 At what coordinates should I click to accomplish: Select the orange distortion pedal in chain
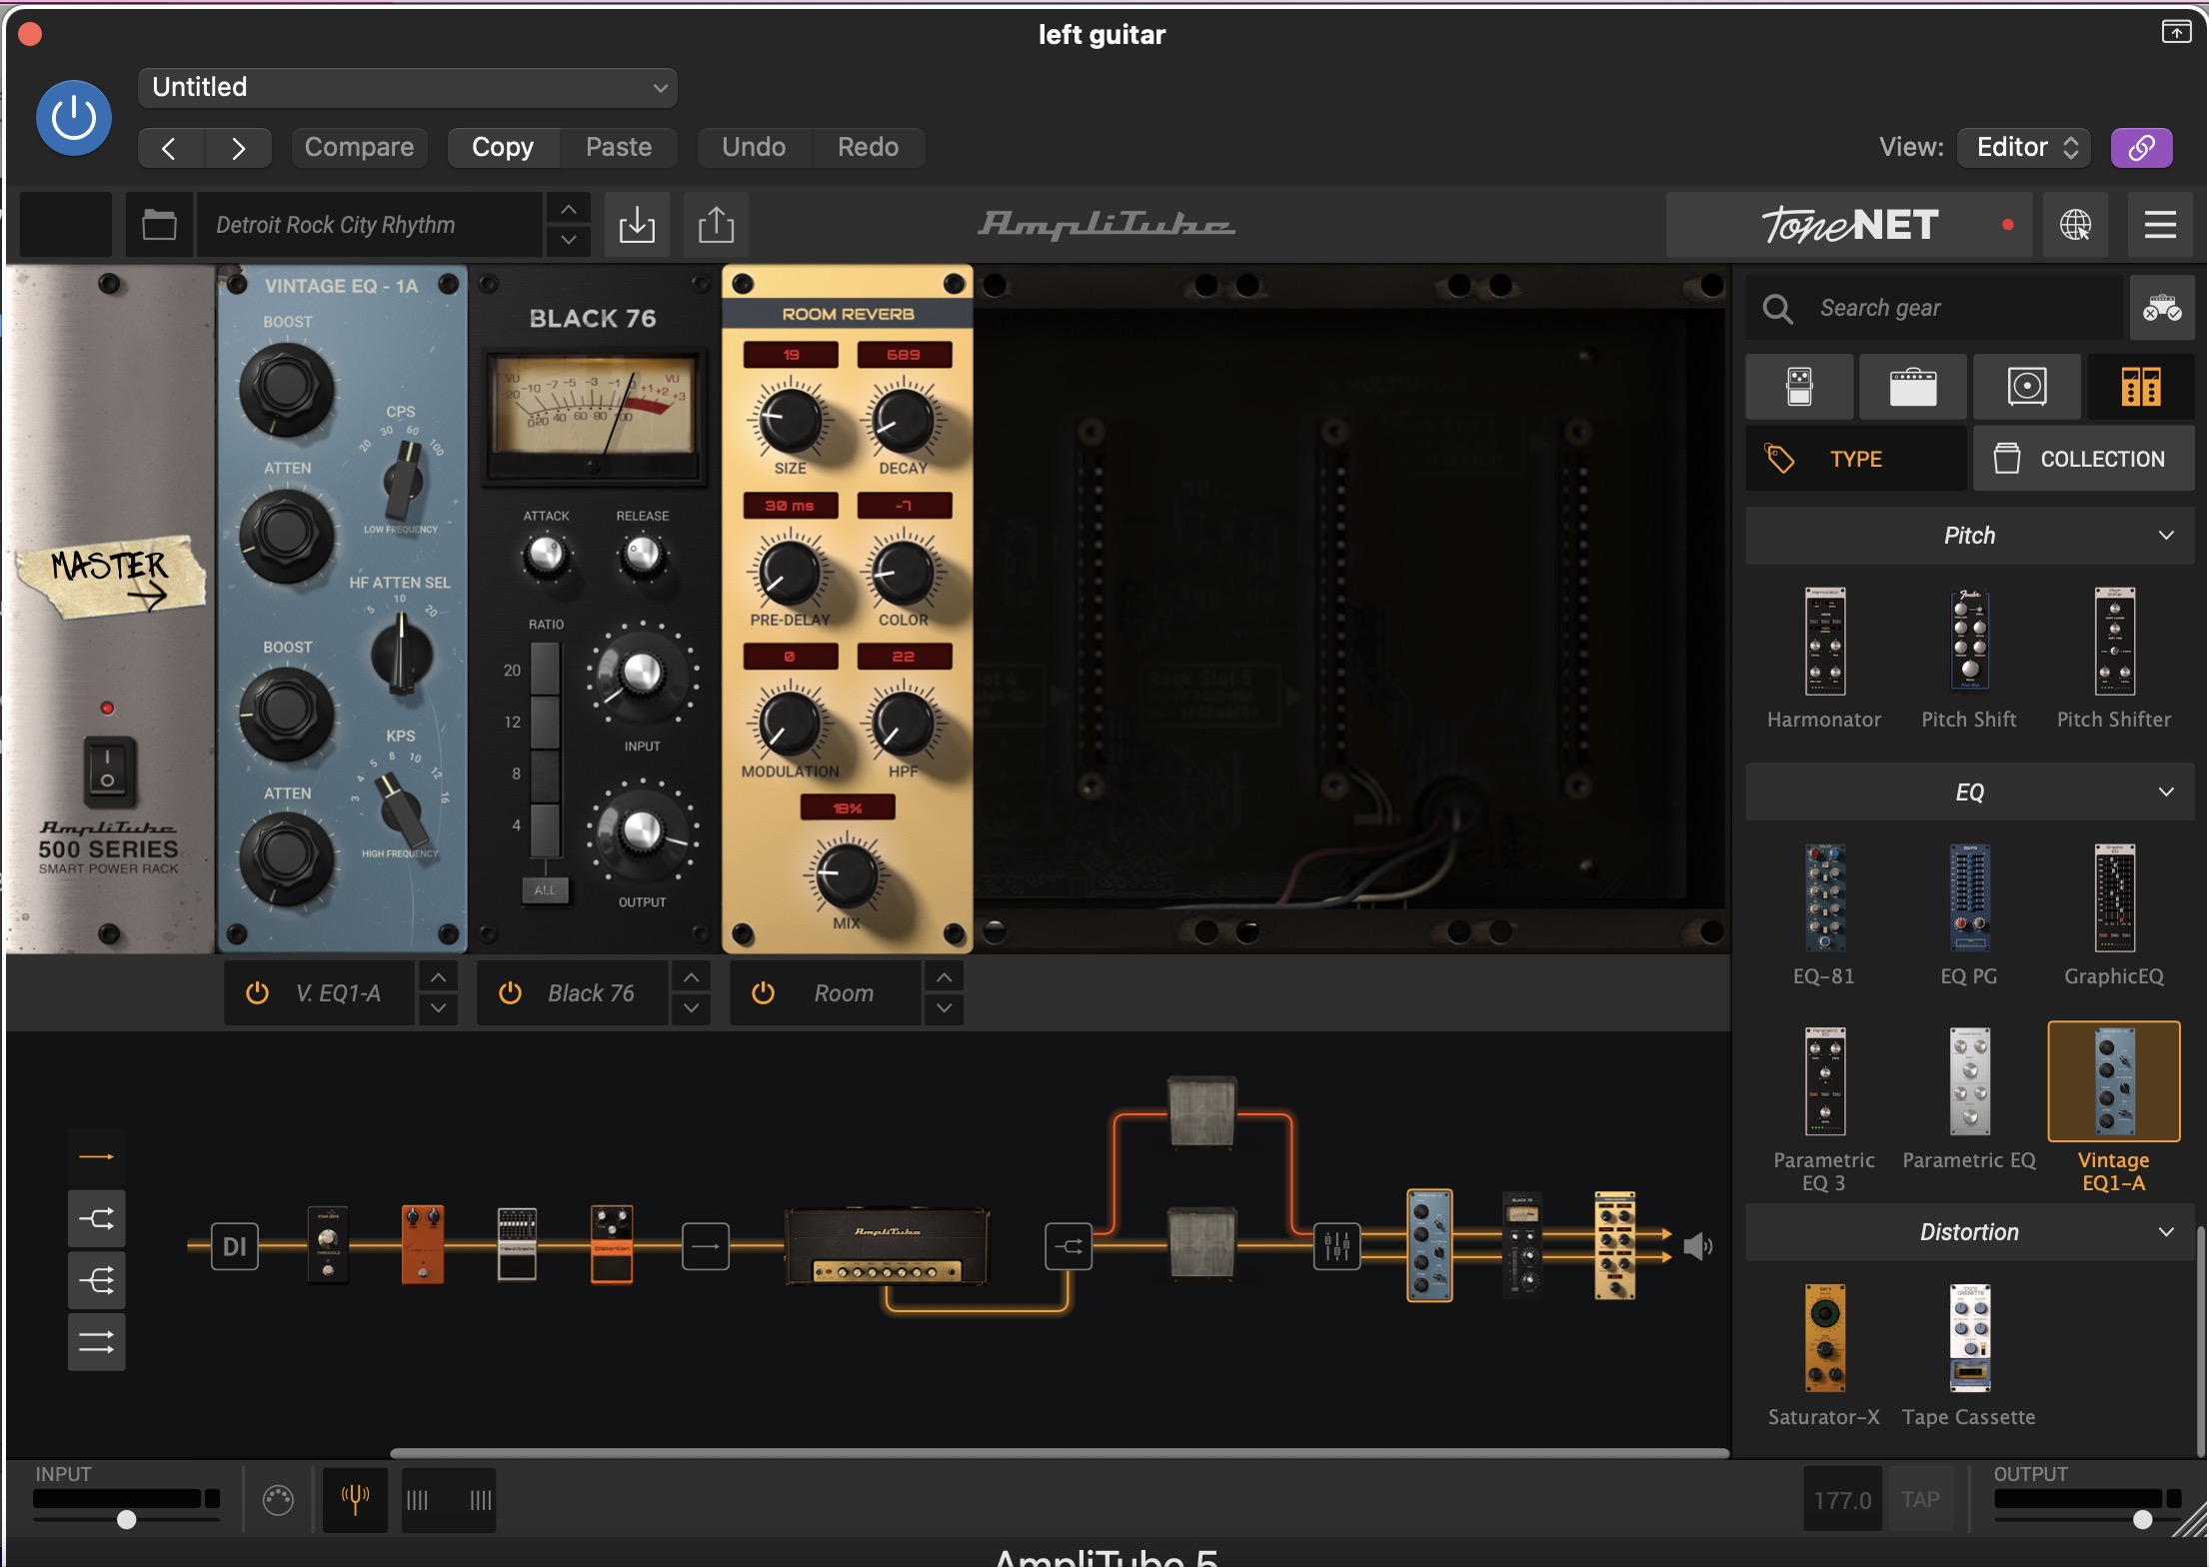612,1245
